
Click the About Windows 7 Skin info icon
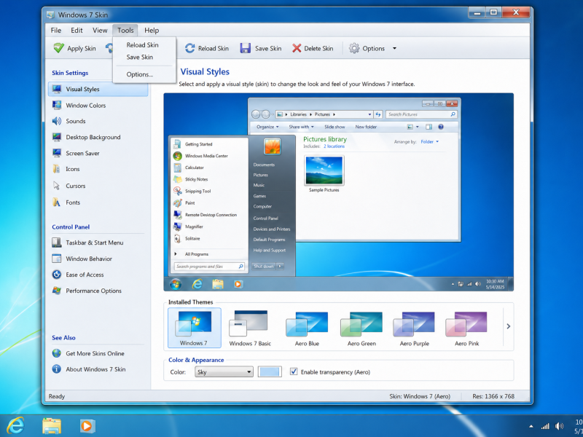click(57, 369)
